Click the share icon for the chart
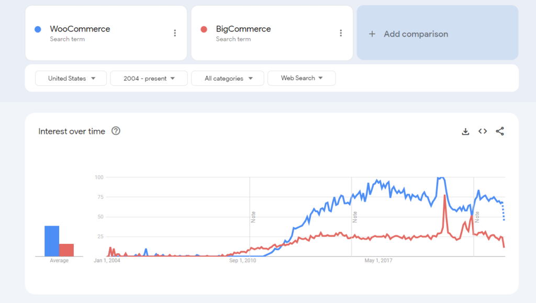 point(499,131)
